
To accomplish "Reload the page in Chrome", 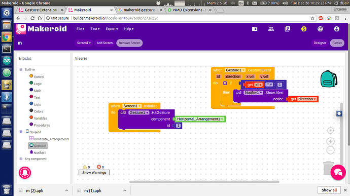I will coord(32,18).
